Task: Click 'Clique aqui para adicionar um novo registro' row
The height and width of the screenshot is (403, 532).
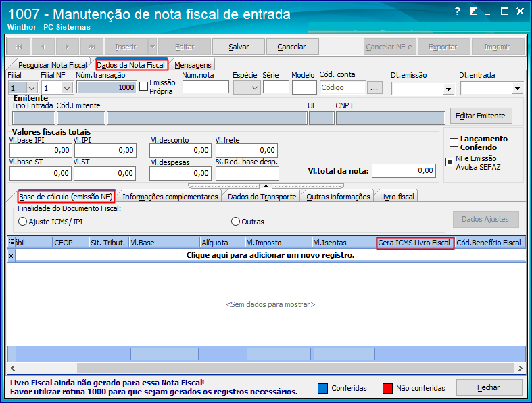Action: (x=270, y=255)
